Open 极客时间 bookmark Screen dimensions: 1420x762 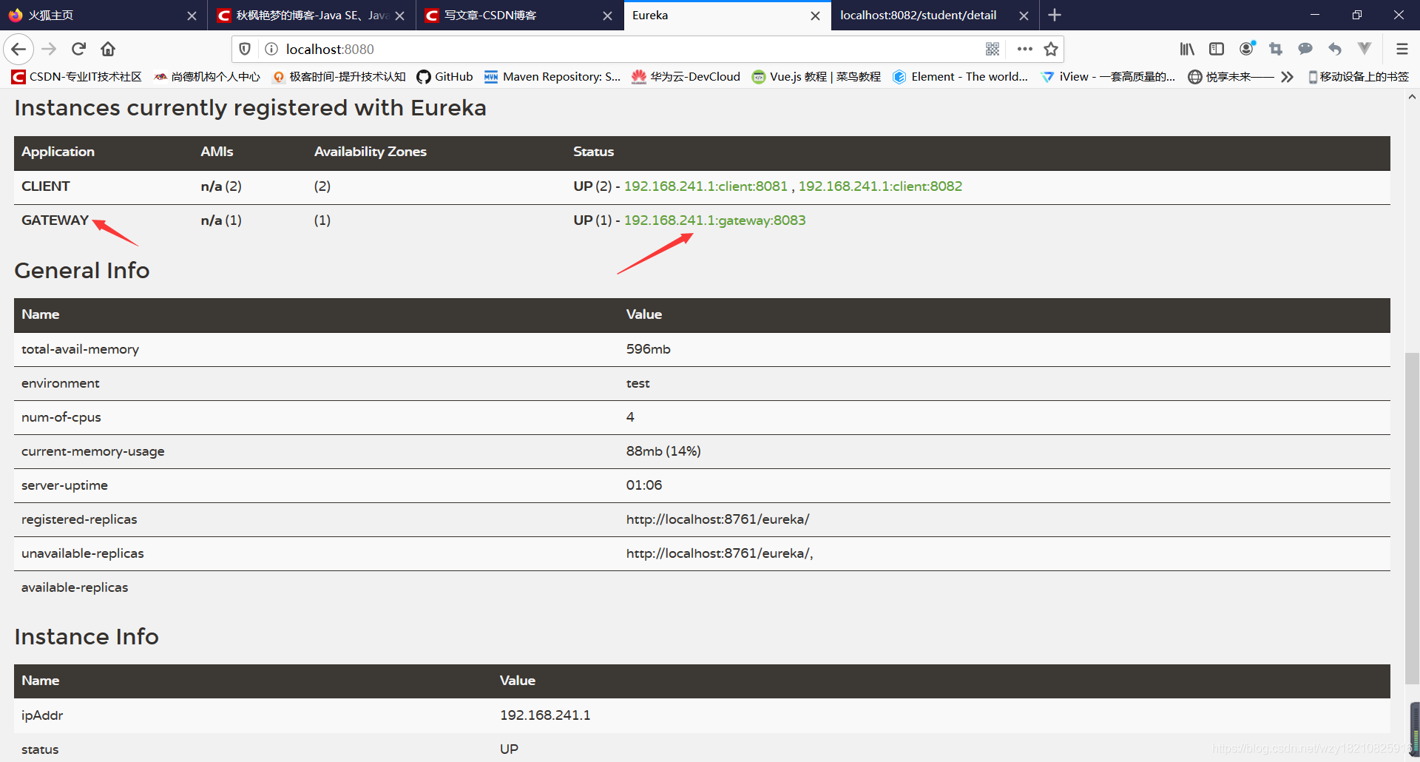pos(339,77)
